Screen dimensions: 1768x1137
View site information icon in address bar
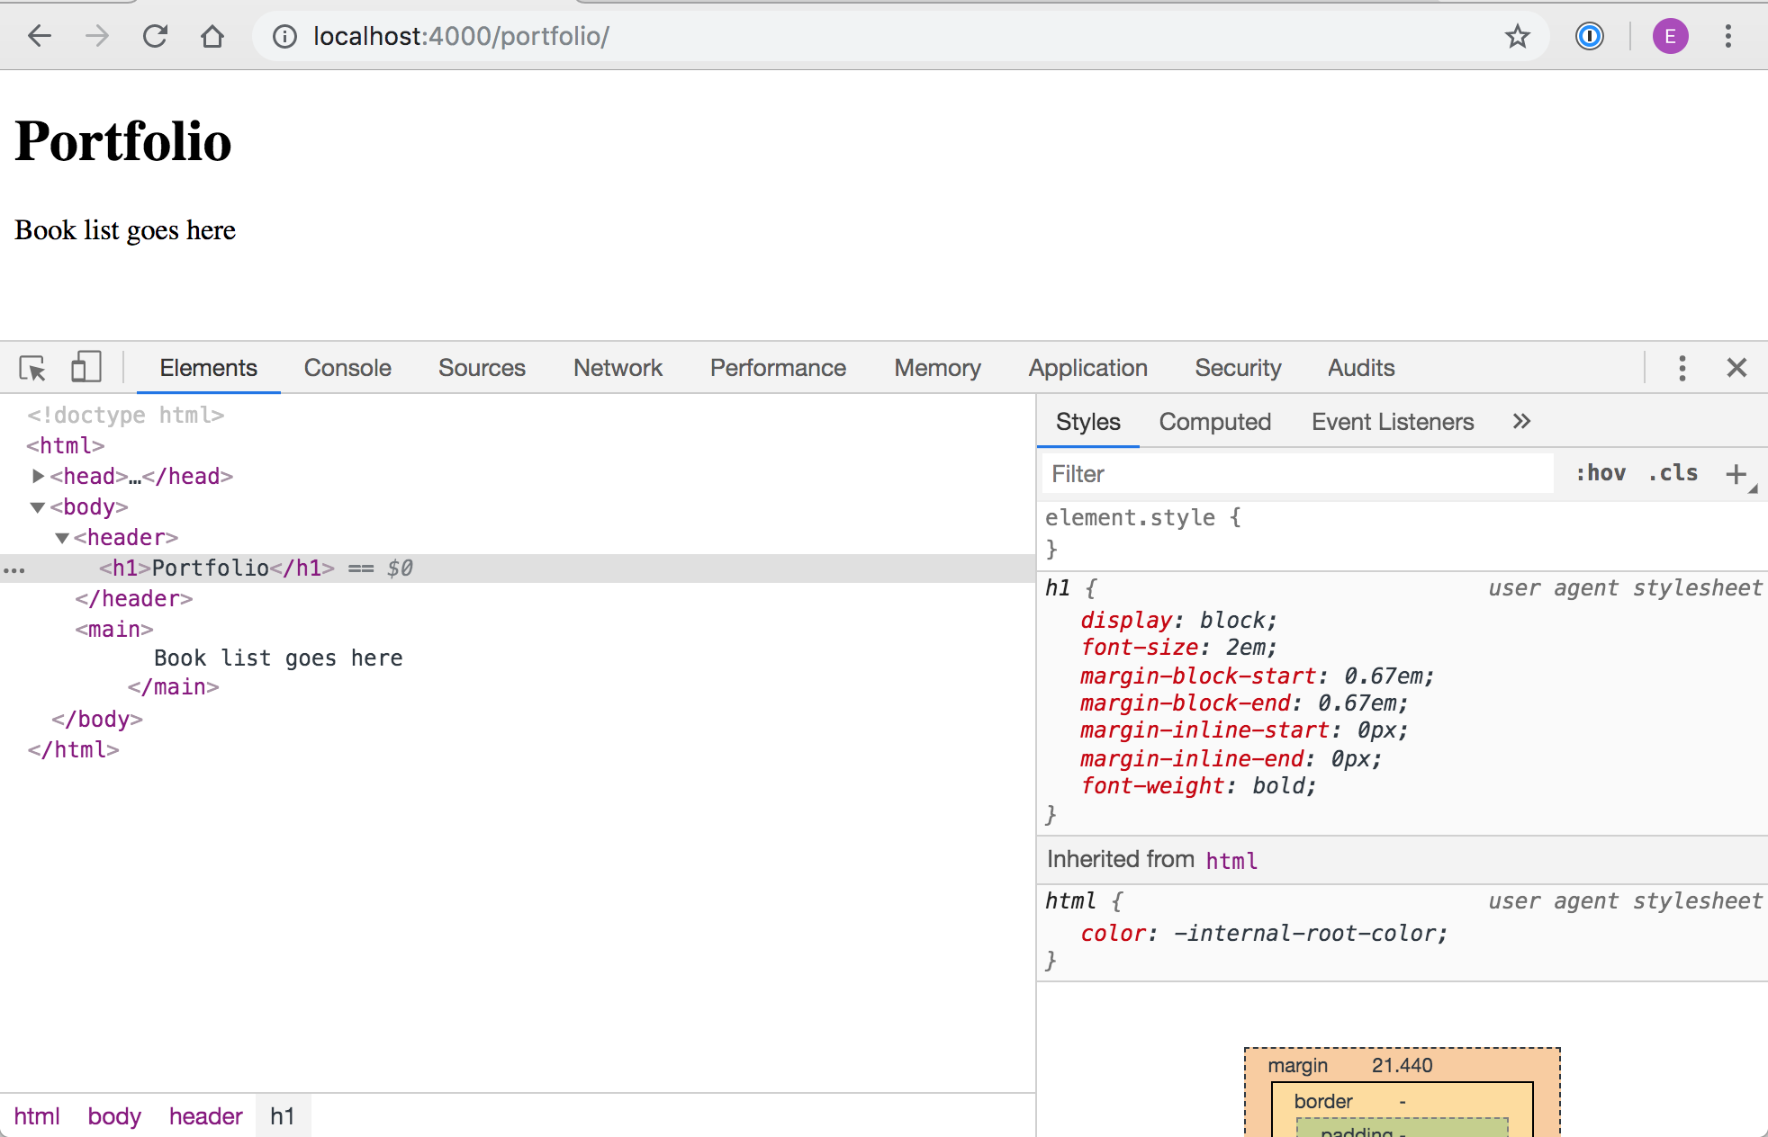coord(284,36)
